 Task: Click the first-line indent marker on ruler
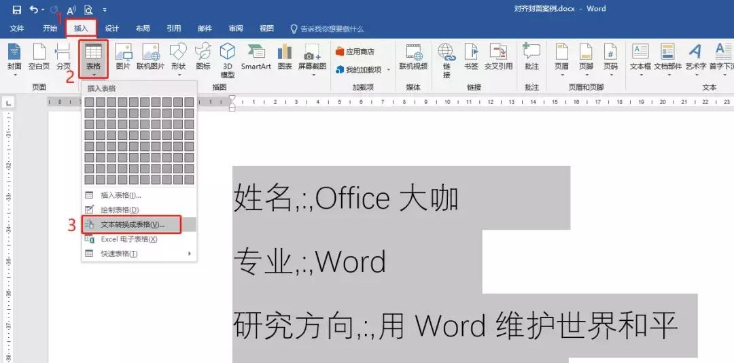(x=232, y=99)
